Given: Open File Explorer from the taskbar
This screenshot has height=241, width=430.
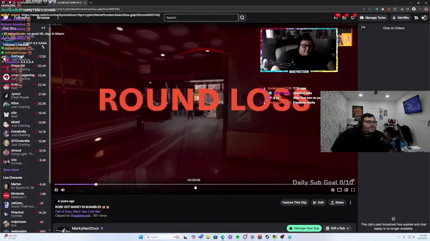Looking at the screenshot, I should click(208, 237).
